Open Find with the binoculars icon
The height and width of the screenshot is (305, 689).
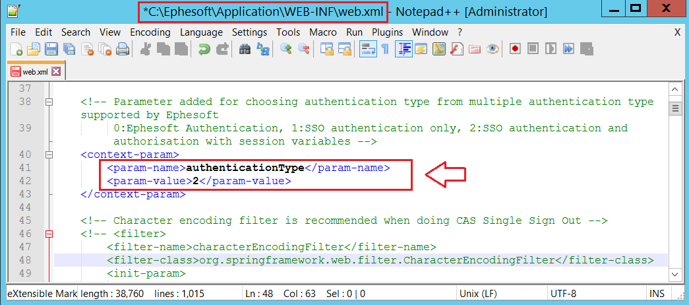[x=245, y=48]
